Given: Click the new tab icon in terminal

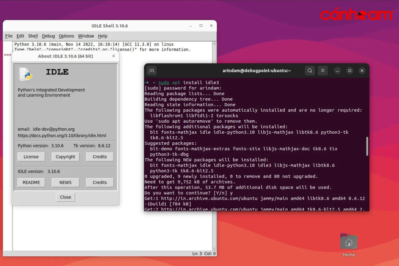Looking at the screenshot, I should click(x=152, y=71).
